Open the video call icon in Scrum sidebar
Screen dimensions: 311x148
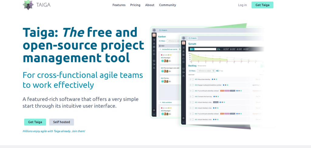pyautogui.click(x=183, y=72)
